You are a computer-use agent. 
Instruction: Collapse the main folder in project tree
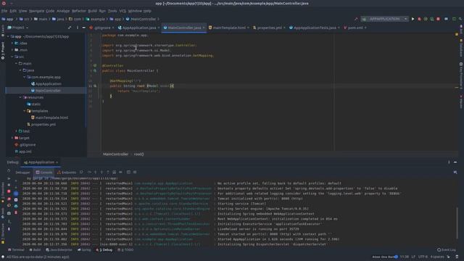click(17, 64)
